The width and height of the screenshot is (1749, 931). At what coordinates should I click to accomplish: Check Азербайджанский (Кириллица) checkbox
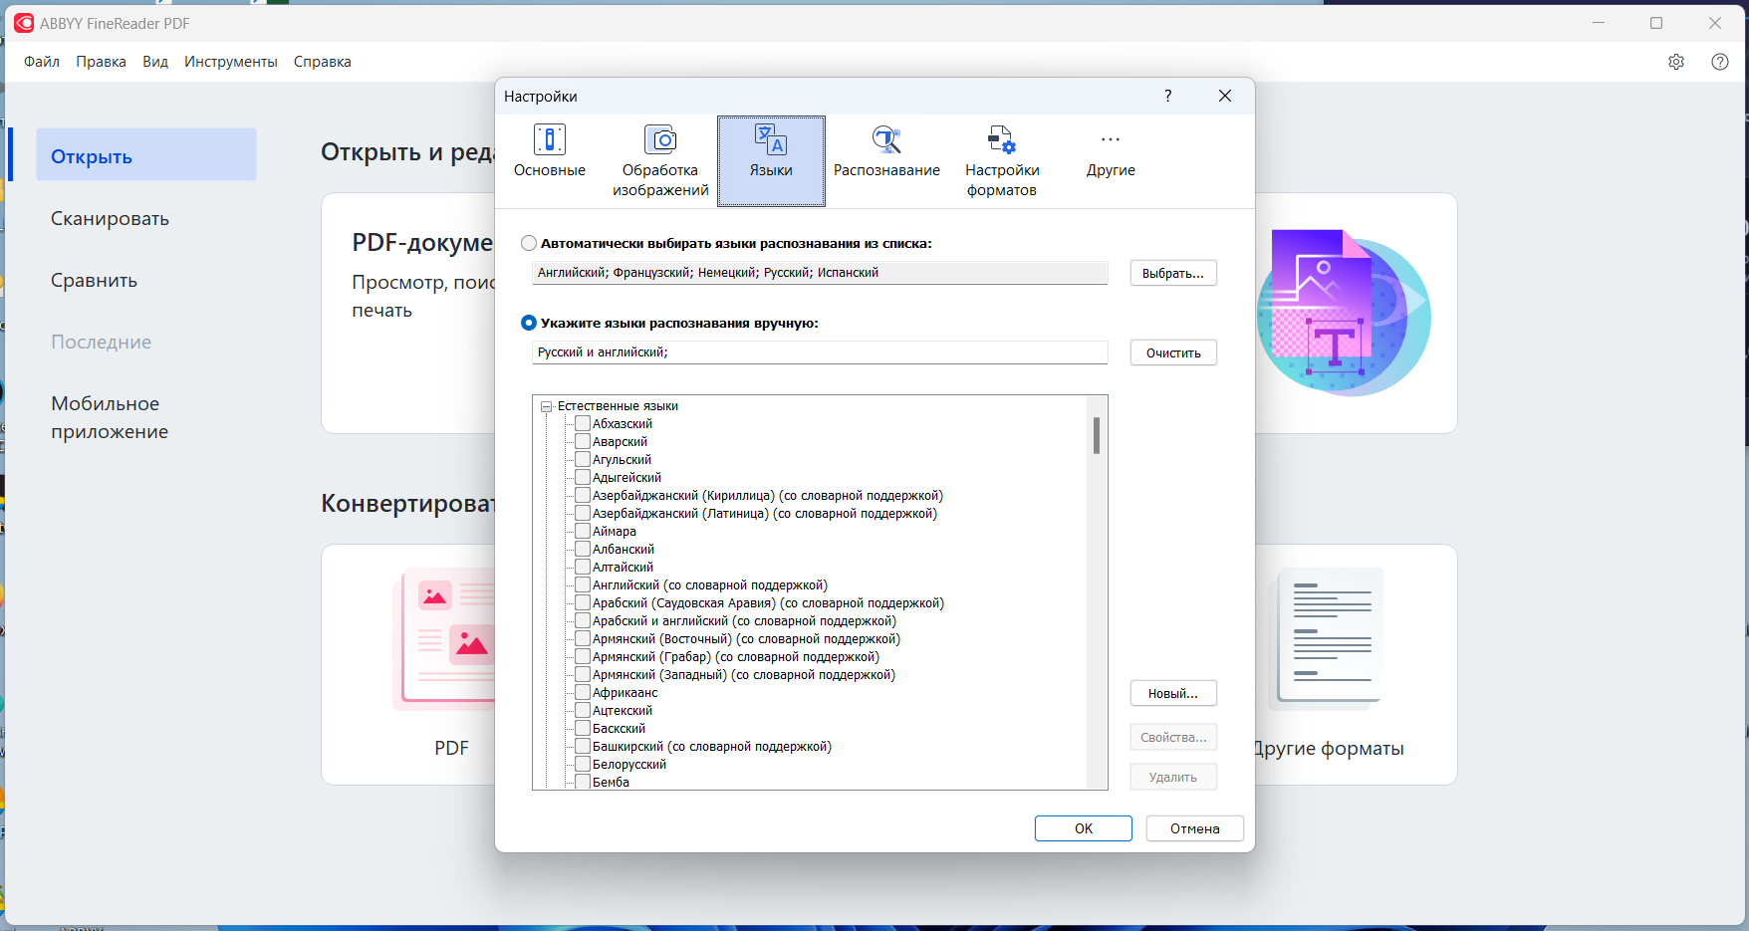click(x=583, y=496)
